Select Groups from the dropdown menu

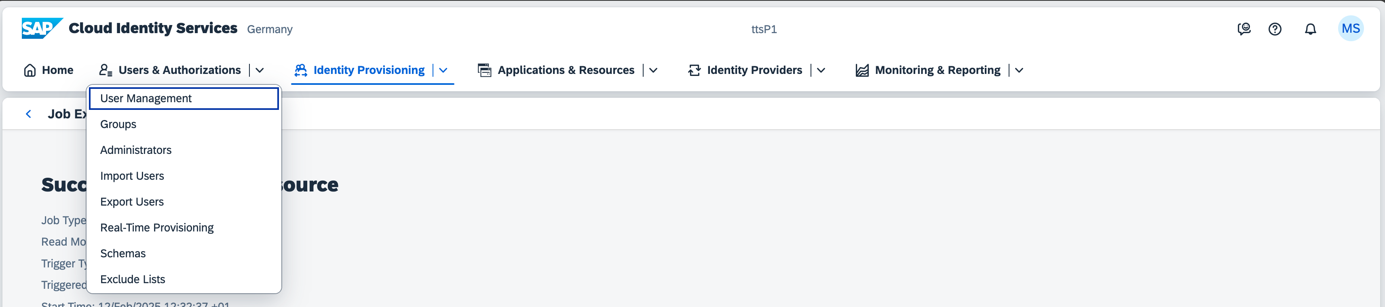tap(118, 124)
